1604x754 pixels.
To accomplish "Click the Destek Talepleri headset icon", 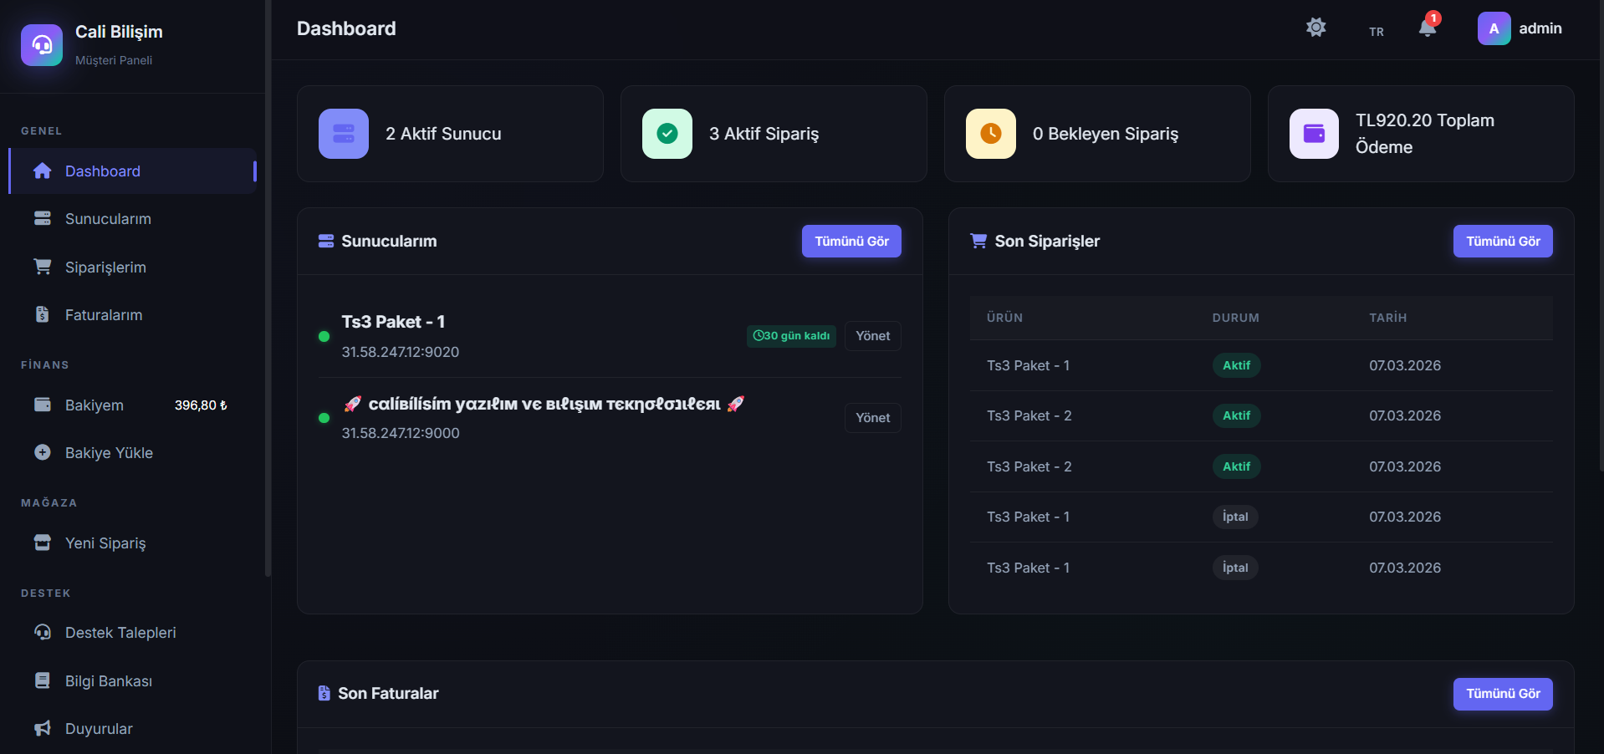I will click(x=43, y=632).
